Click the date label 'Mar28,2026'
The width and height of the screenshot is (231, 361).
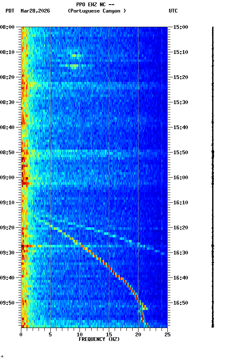[x=35, y=11]
